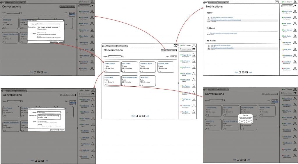Viewport: 298px width, 164px height.
Task: Expand the triangle beside Search Users on the Create Conversation screen
Action: coord(92,6)
